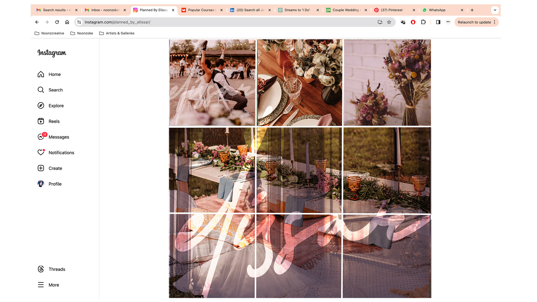Open the wedding couple dance post thumbnail
This screenshot has height=302, width=537.
pos(212,82)
